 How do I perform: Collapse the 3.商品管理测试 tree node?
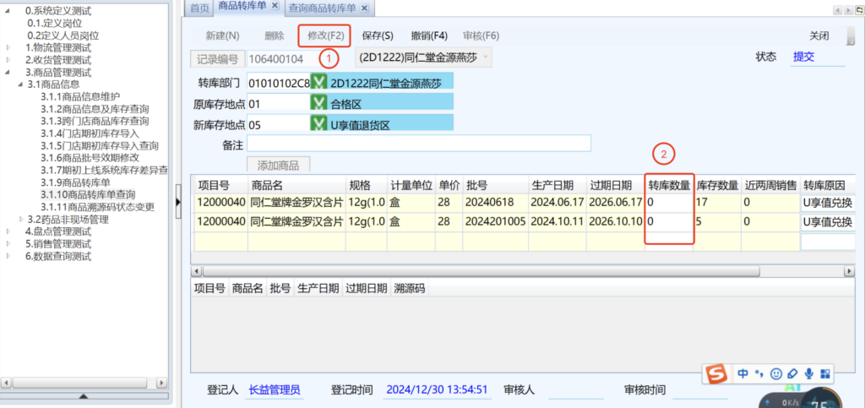8,72
